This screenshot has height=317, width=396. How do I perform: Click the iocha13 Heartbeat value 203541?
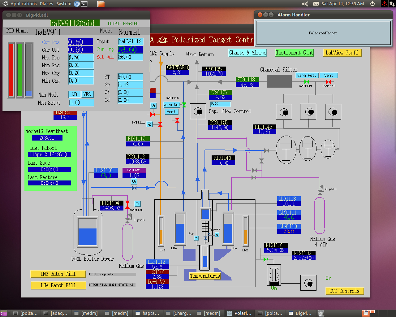47,138
